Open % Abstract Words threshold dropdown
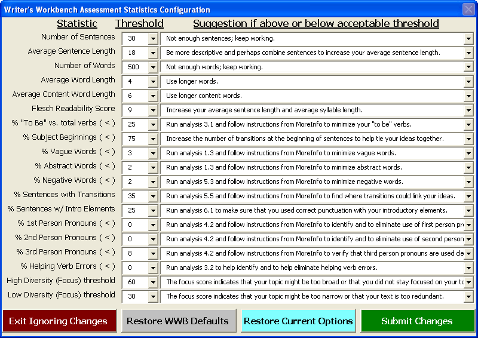The image size is (478, 338). [153, 167]
